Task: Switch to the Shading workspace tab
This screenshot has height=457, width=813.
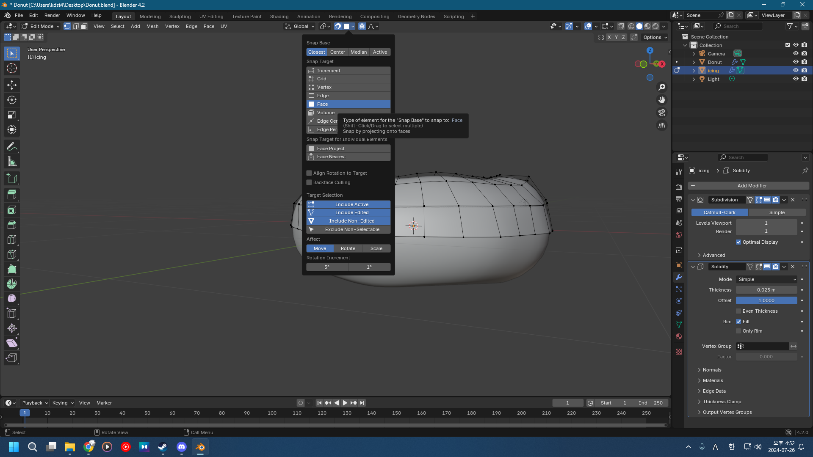Action: coord(279,17)
